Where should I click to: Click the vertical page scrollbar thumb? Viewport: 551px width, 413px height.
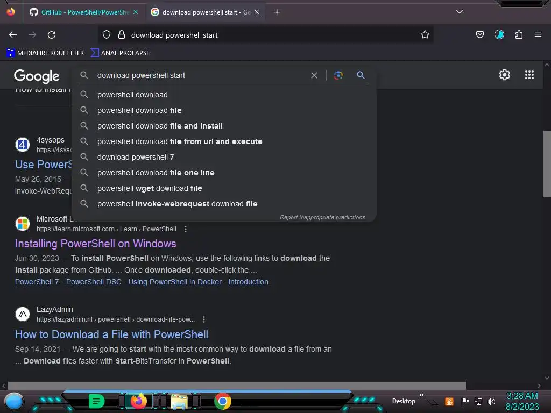pos(547,164)
